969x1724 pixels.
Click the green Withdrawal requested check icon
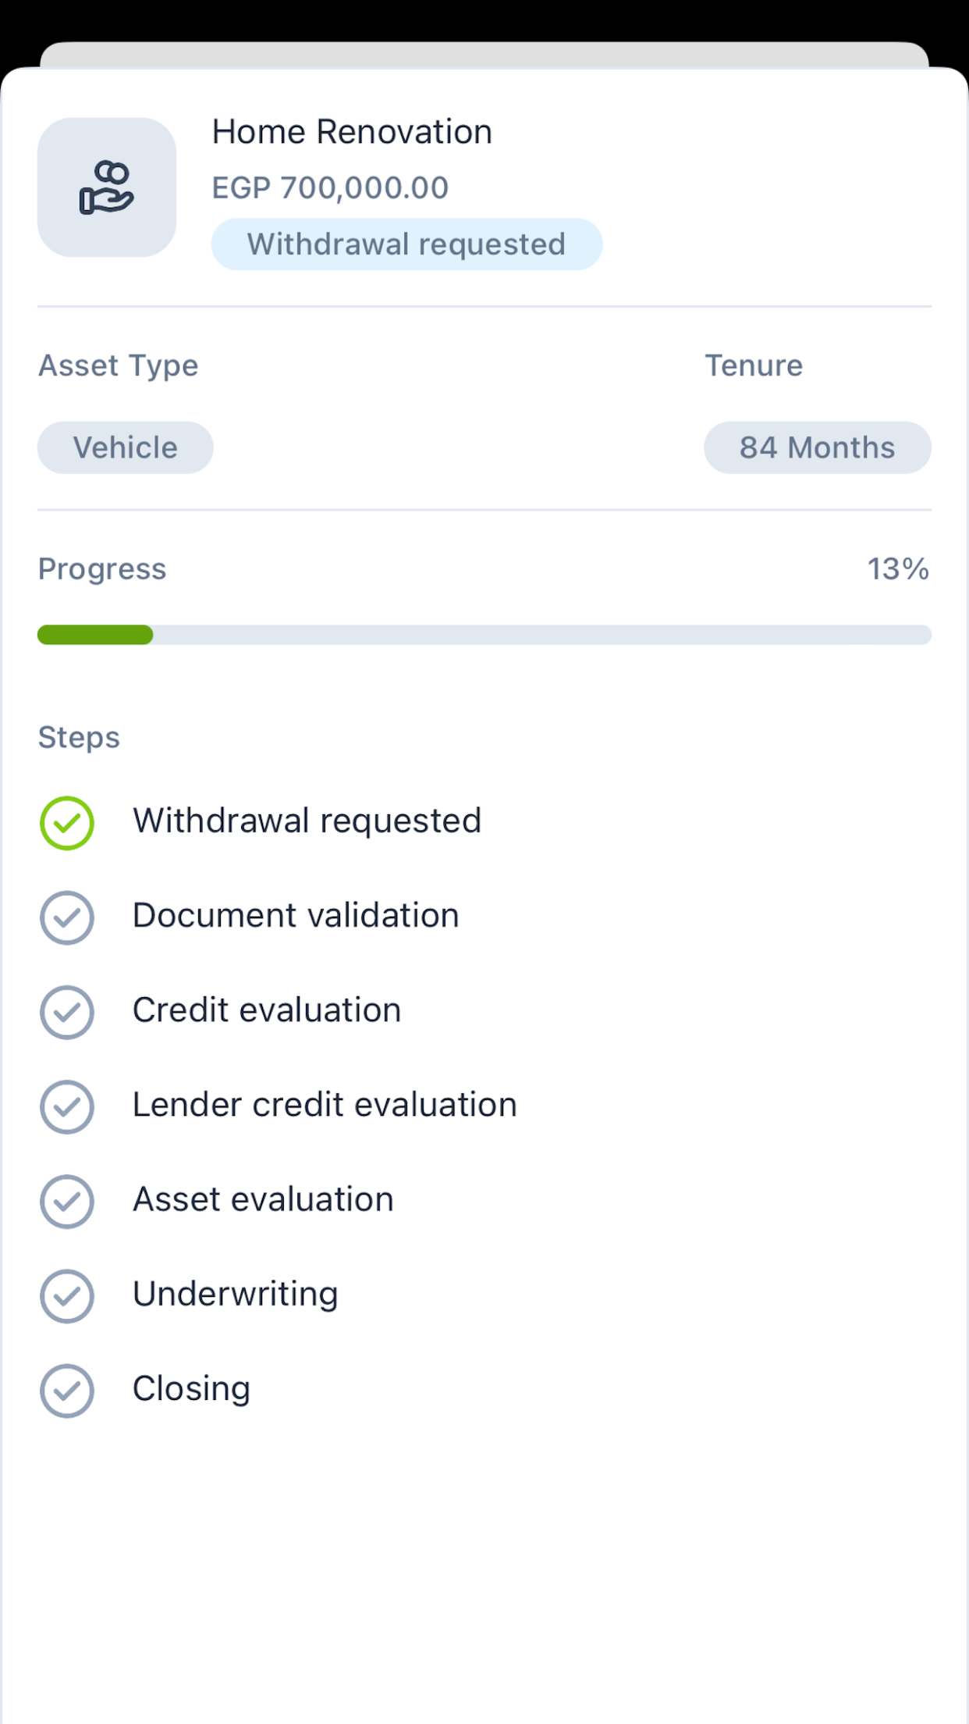67,823
